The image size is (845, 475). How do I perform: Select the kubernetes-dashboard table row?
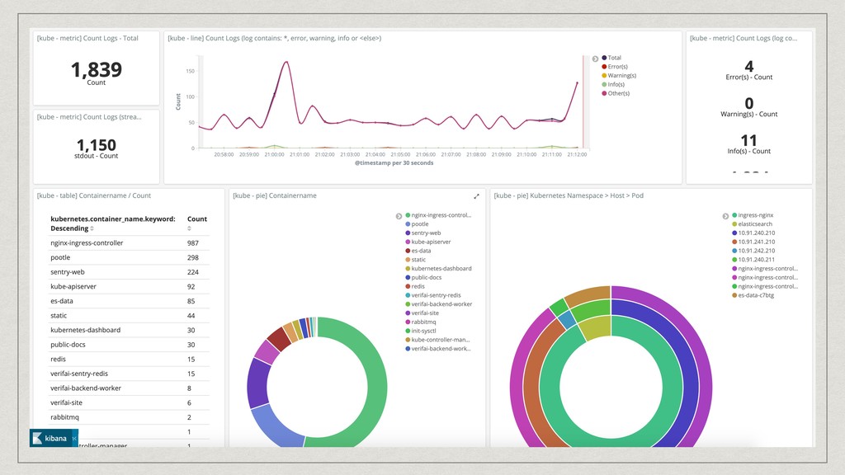(x=129, y=330)
